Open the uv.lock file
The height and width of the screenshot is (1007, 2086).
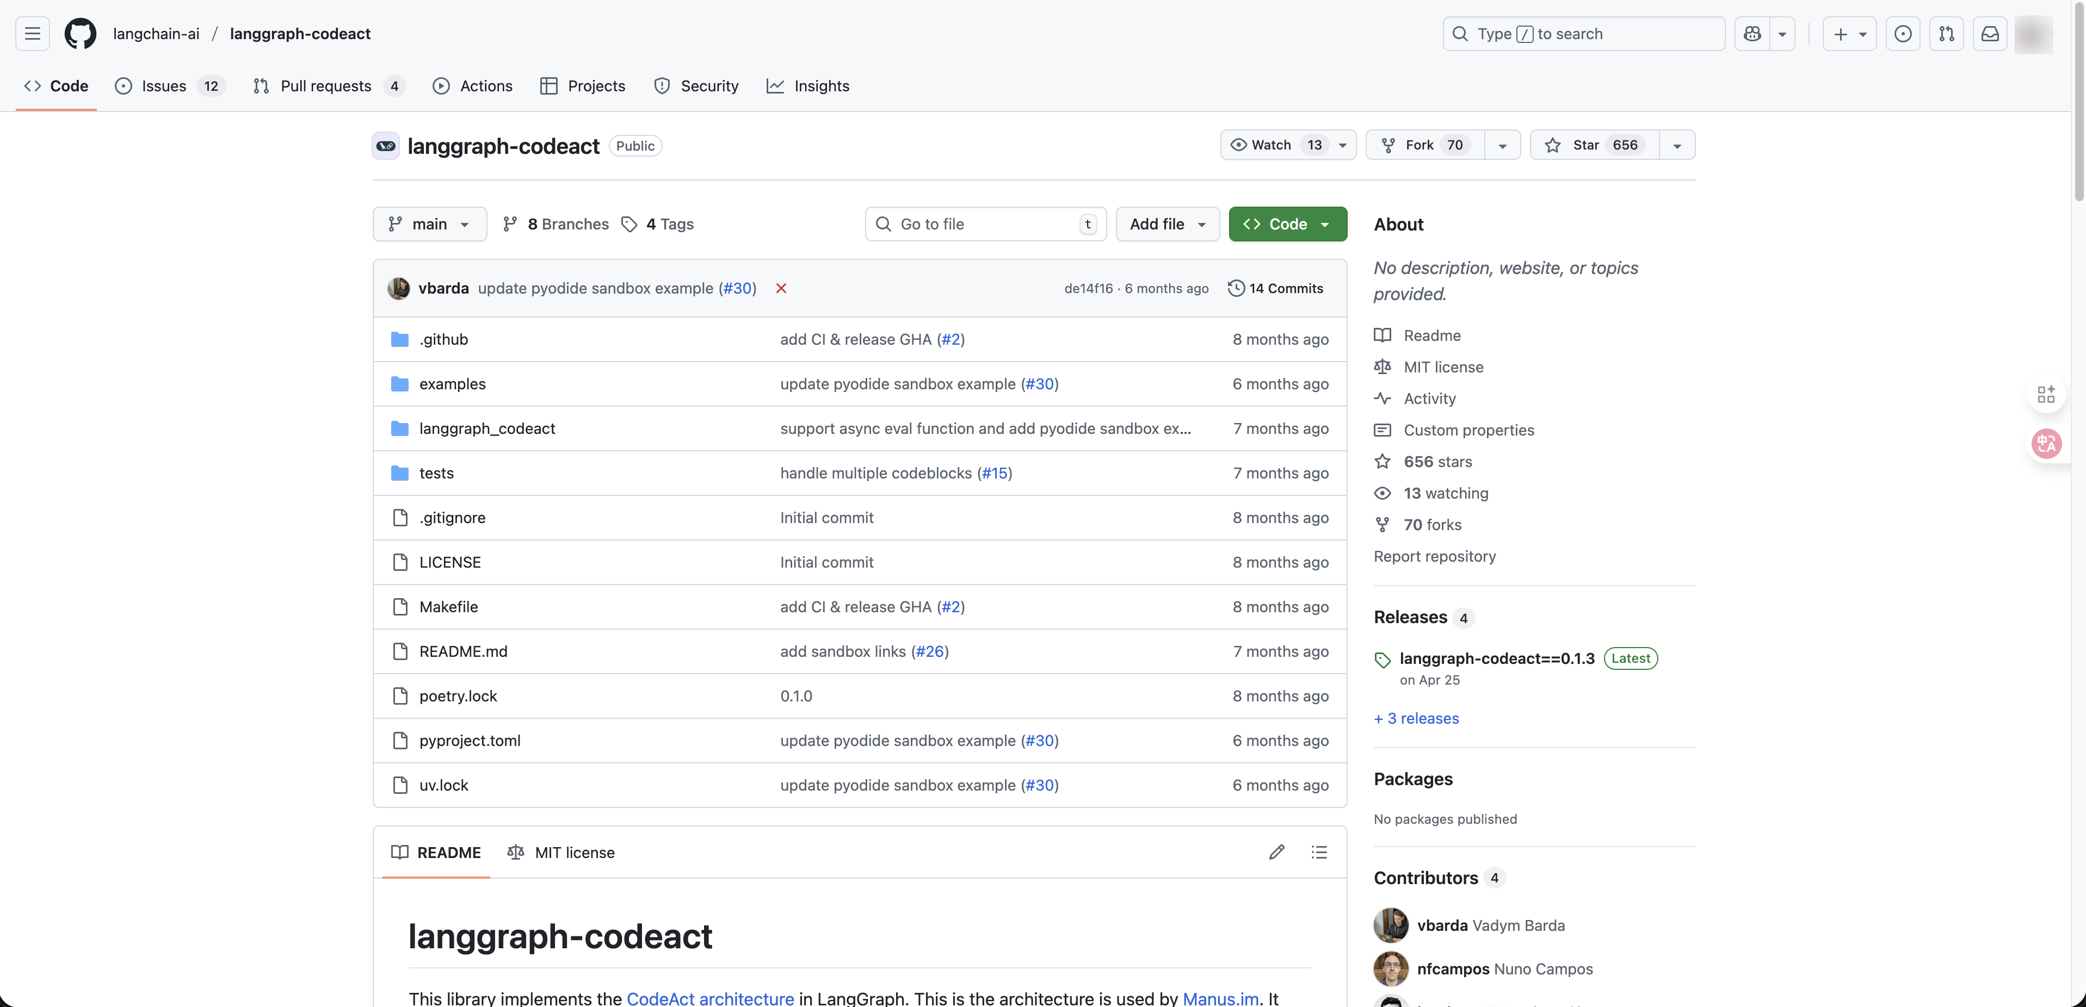(x=443, y=785)
